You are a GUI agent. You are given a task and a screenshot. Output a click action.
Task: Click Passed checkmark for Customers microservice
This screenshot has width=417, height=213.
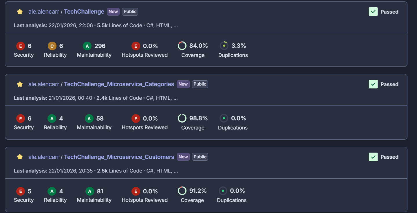(x=373, y=157)
